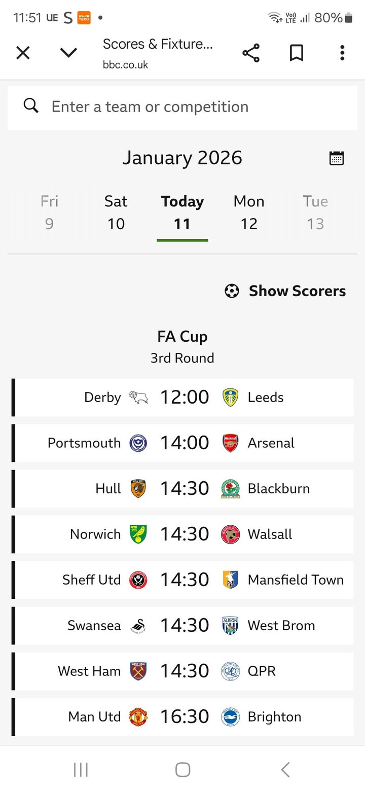Close the browser tab with X
Viewport: 365px width, 791px height.
tap(23, 53)
